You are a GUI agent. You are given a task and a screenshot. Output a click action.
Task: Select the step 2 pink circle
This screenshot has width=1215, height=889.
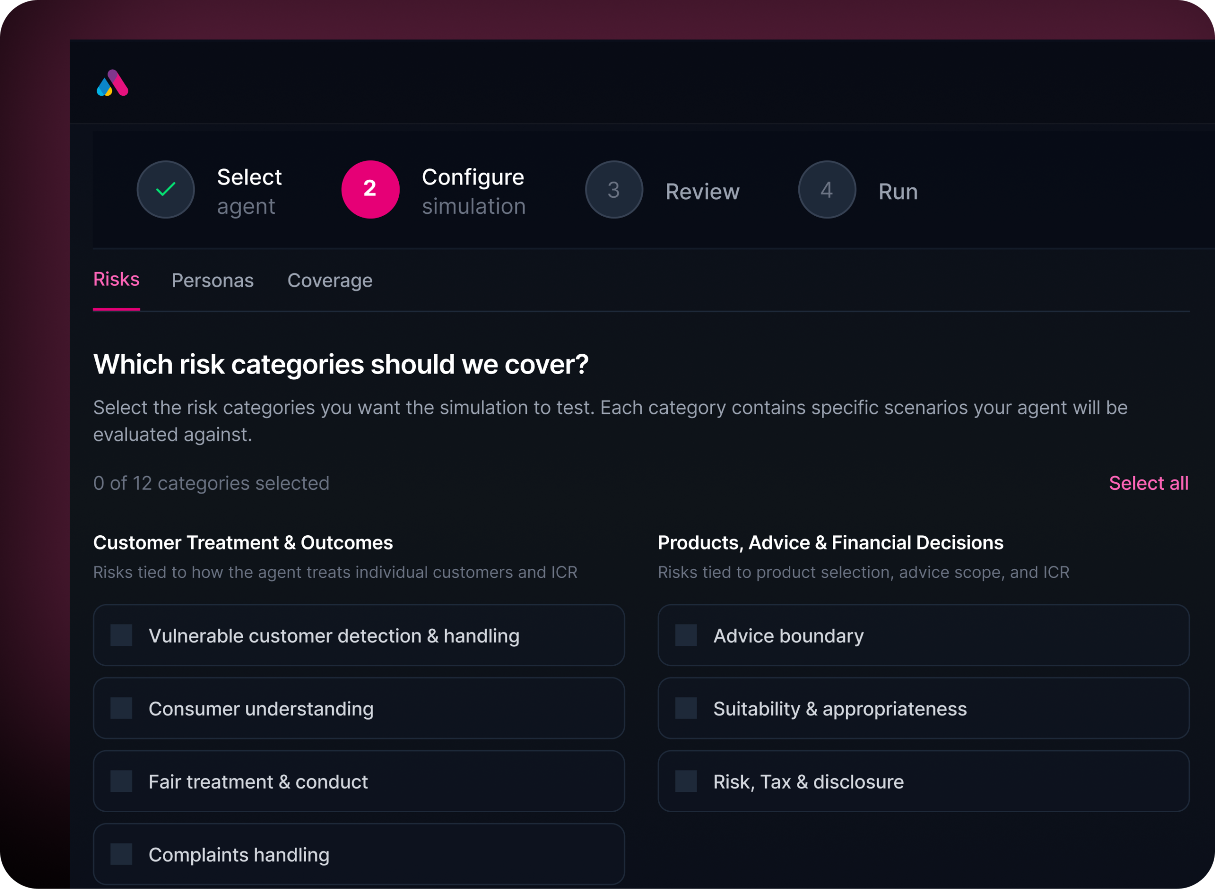pos(370,190)
